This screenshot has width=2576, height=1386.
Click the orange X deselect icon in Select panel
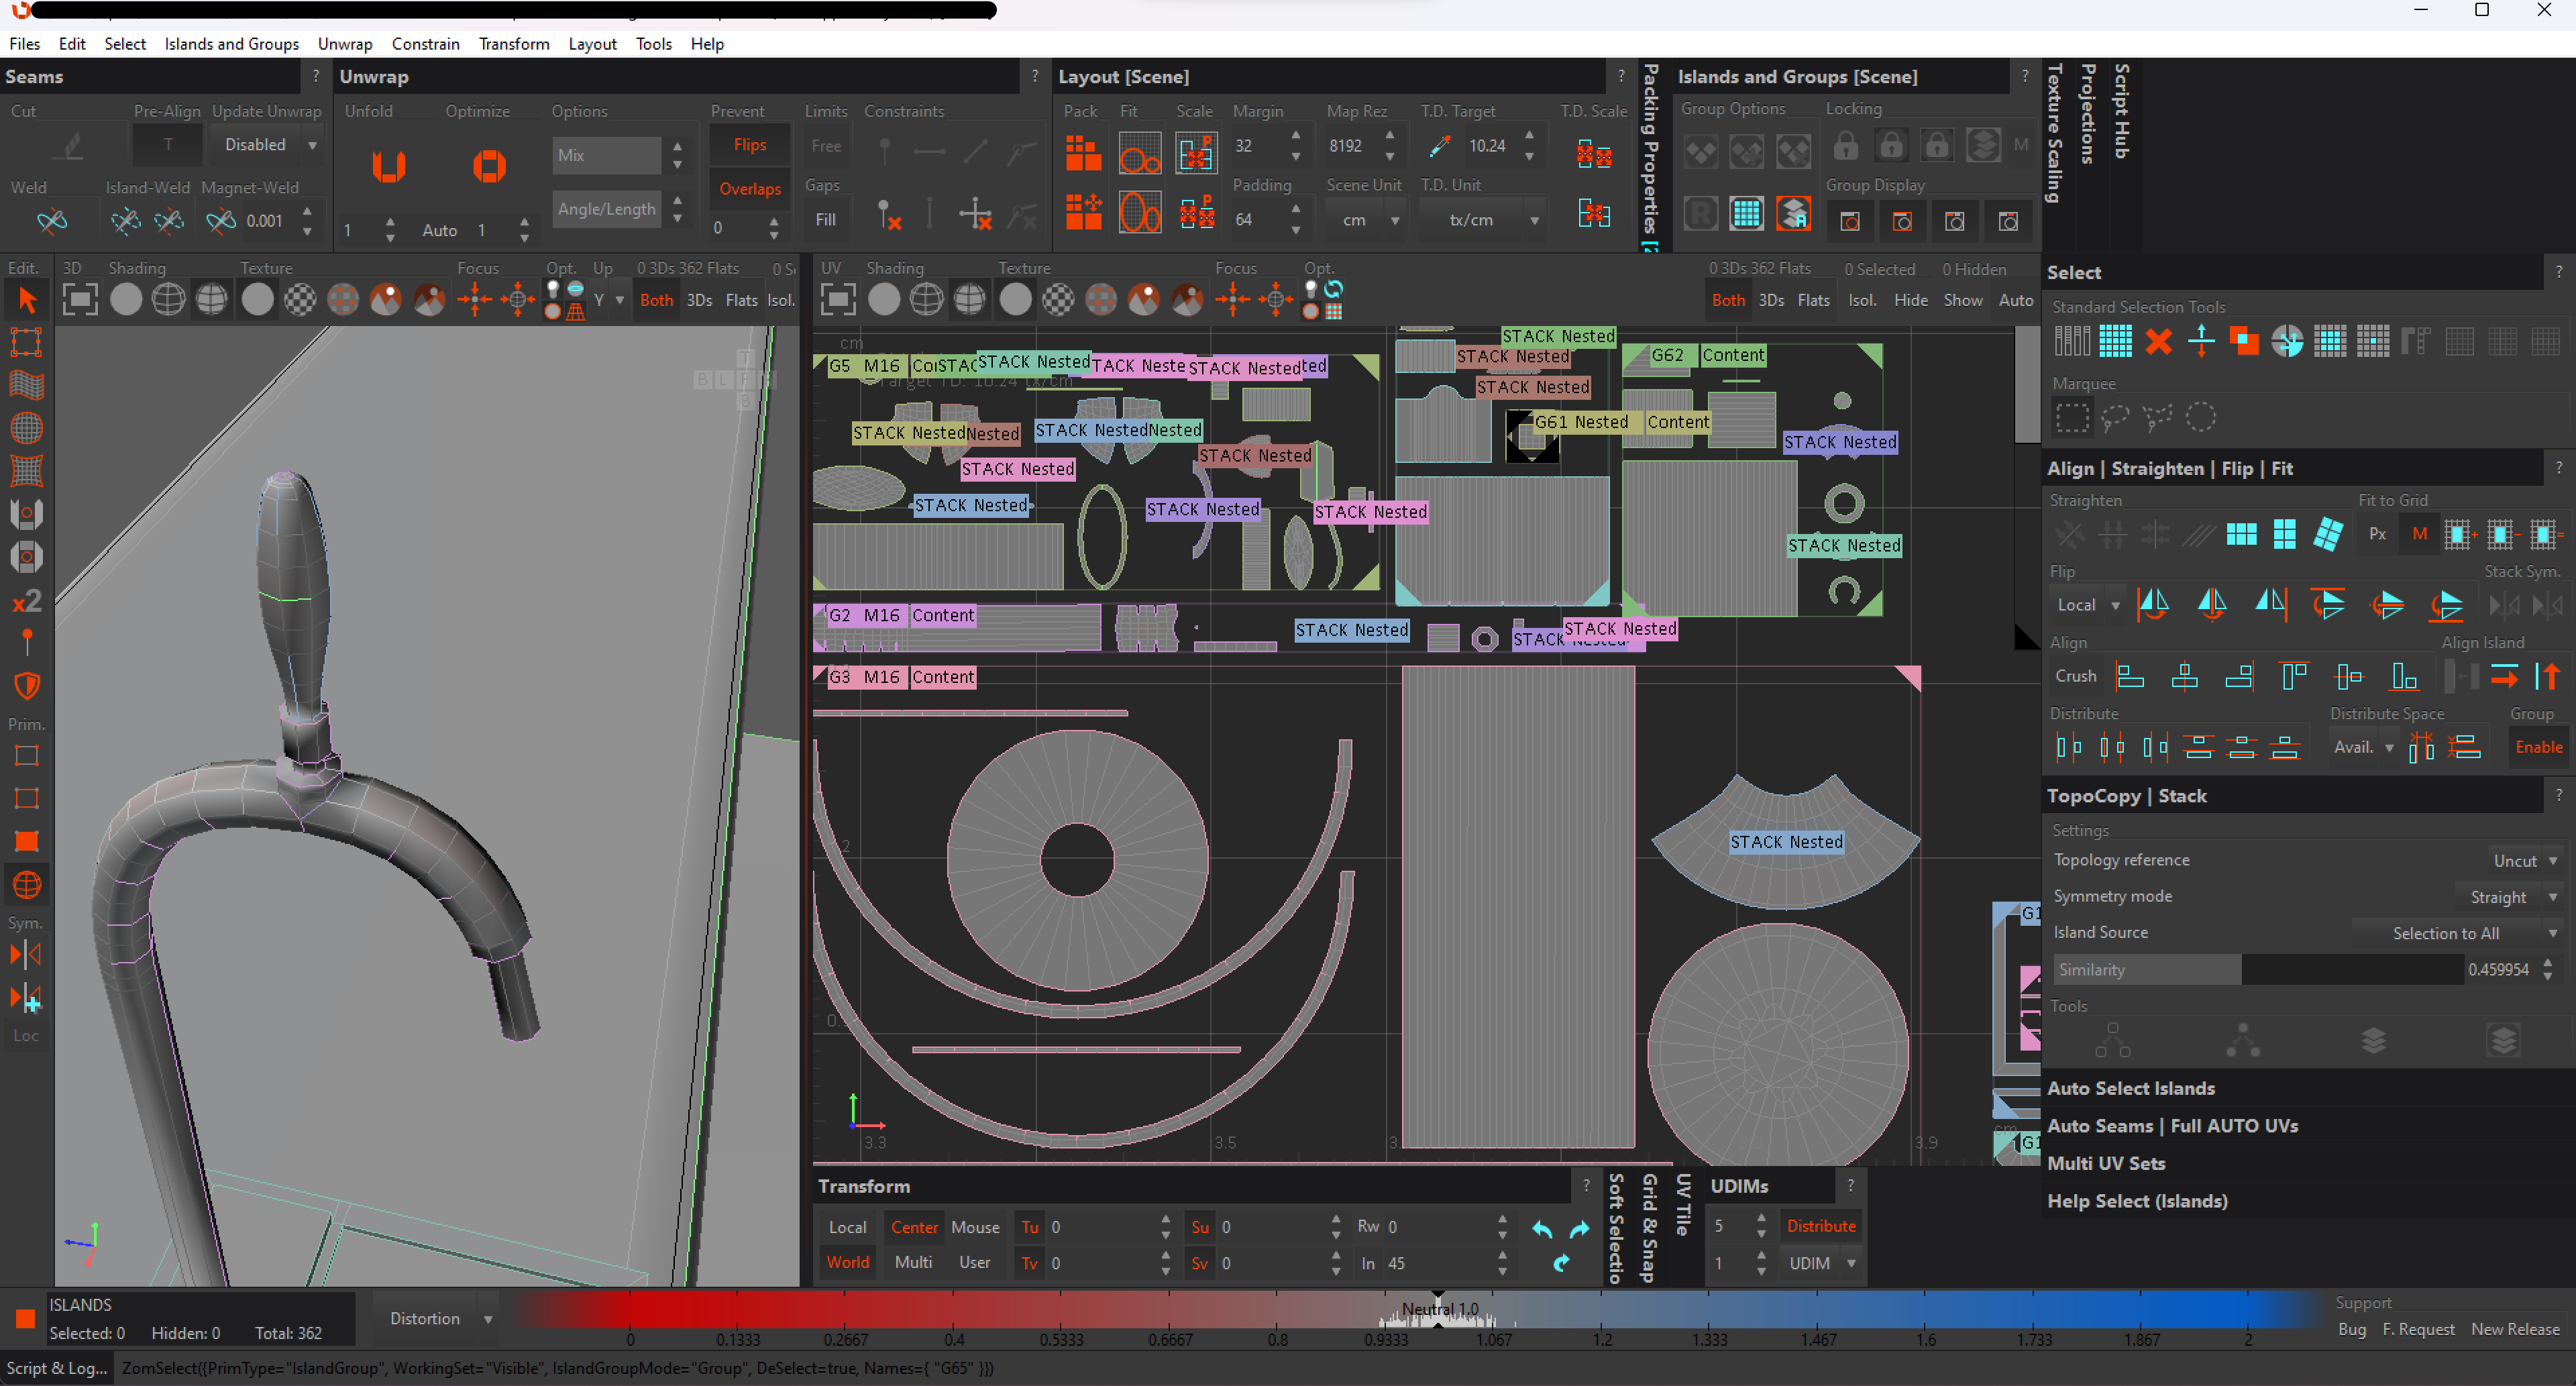pos(2158,342)
